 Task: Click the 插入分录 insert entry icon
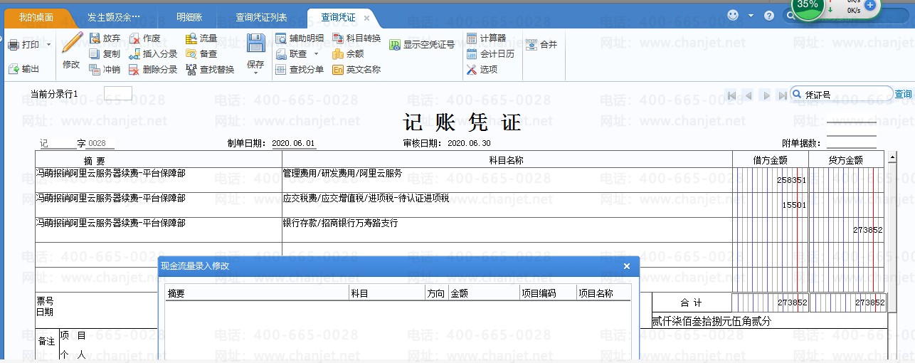[134, 53]
